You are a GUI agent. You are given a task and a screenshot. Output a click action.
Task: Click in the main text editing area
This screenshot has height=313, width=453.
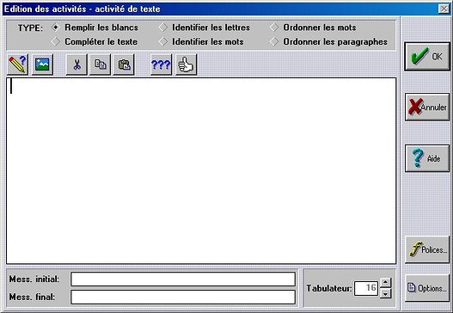(x=201, y=170)
